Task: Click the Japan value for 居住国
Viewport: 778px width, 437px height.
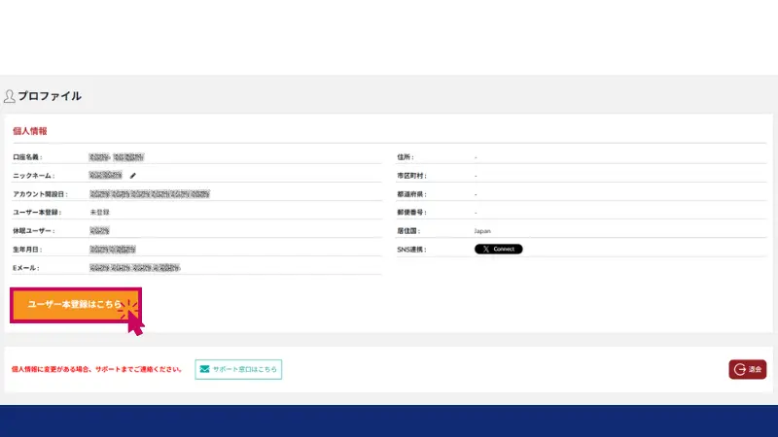Action: (482, 231)
